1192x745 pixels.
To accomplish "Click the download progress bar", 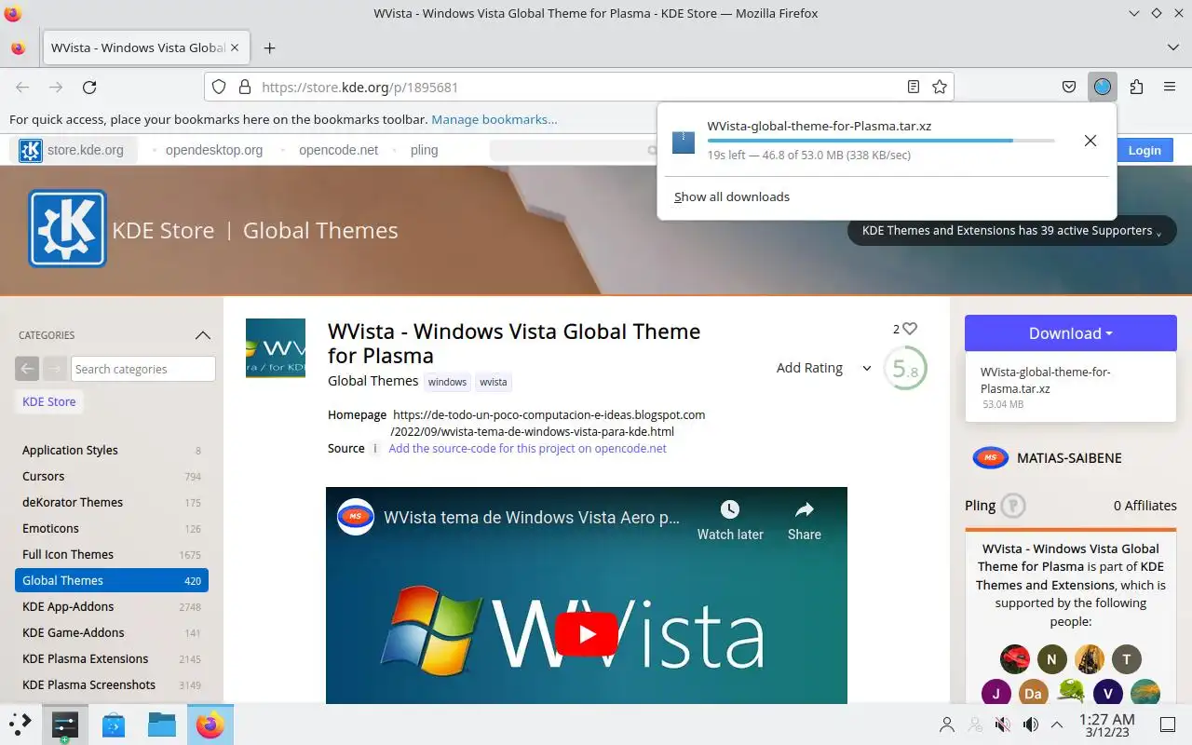I will point(881,141).
